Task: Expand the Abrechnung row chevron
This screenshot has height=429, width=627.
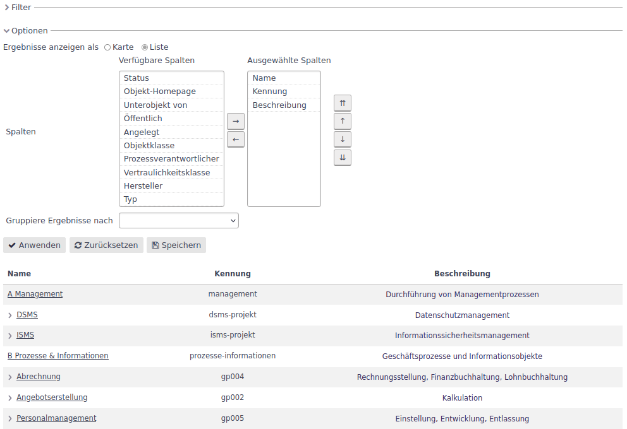Action: tap(9, 376)
